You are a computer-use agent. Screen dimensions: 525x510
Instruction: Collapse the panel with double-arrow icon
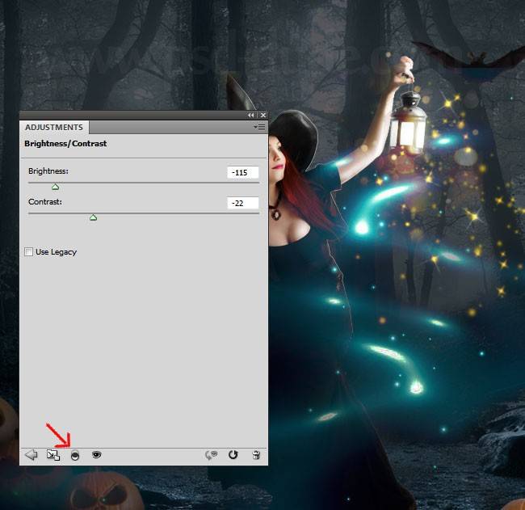(x=250, y=116)
